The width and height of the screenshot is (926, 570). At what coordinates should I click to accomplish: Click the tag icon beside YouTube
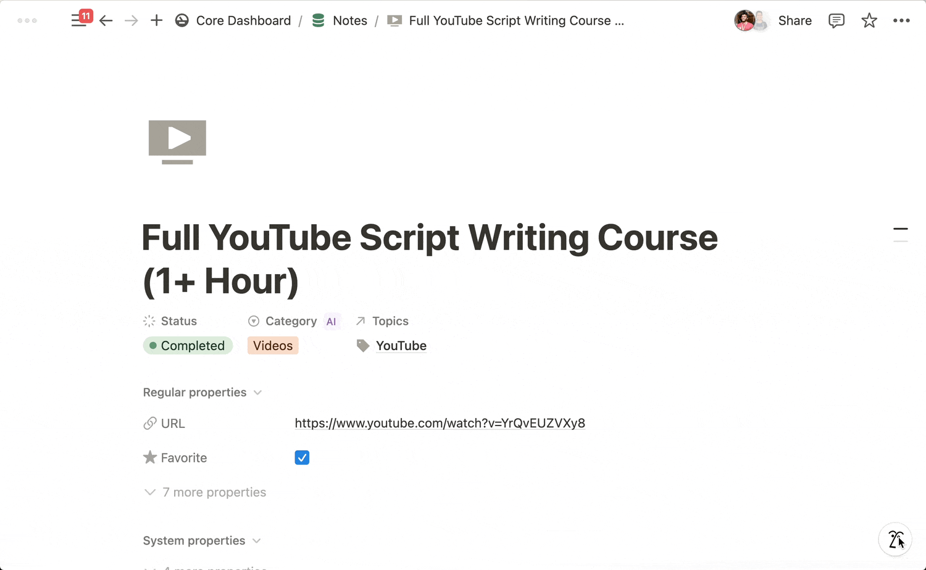click(363, 346)
